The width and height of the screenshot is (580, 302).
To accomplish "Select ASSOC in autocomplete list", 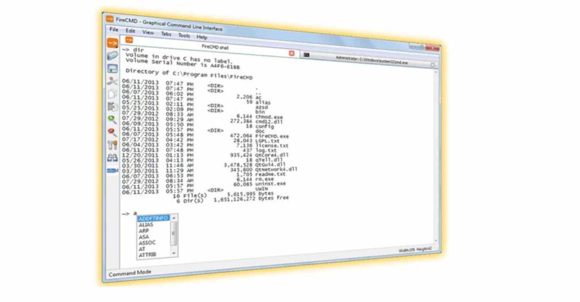I will click(x=147, y=243).
